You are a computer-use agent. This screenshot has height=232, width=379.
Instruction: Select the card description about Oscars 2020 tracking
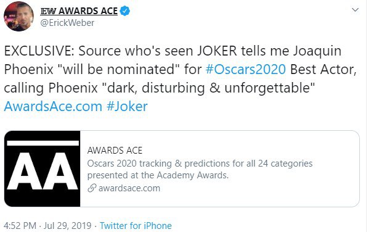[200, 169]
